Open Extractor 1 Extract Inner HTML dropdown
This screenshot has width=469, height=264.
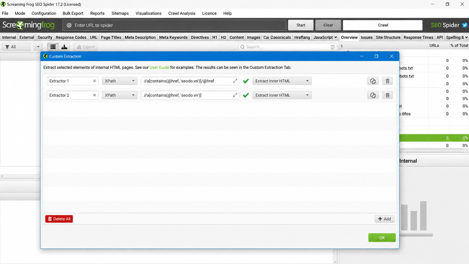pos(282,81)
